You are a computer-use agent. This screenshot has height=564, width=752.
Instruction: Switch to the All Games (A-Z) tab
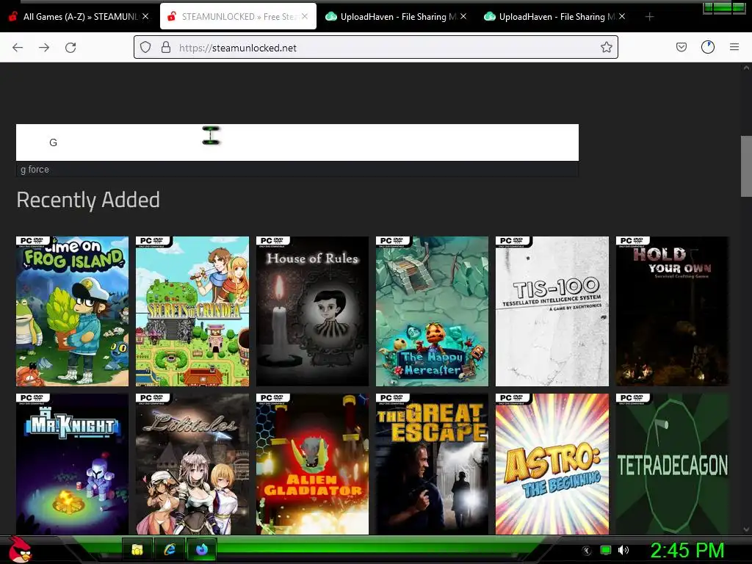[x=79, y=17]
